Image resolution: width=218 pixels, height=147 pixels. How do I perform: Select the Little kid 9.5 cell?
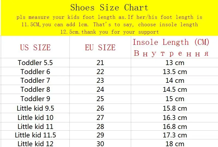pyautogui.click(x=35, y=108)
